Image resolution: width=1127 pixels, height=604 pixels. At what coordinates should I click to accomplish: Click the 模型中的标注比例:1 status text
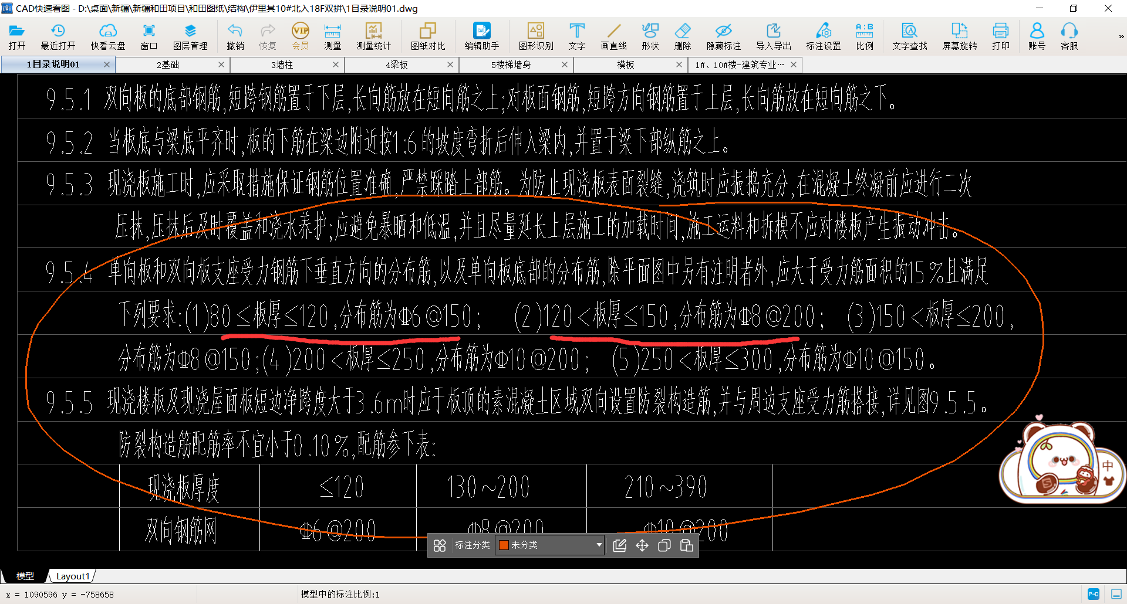point(340,595)
